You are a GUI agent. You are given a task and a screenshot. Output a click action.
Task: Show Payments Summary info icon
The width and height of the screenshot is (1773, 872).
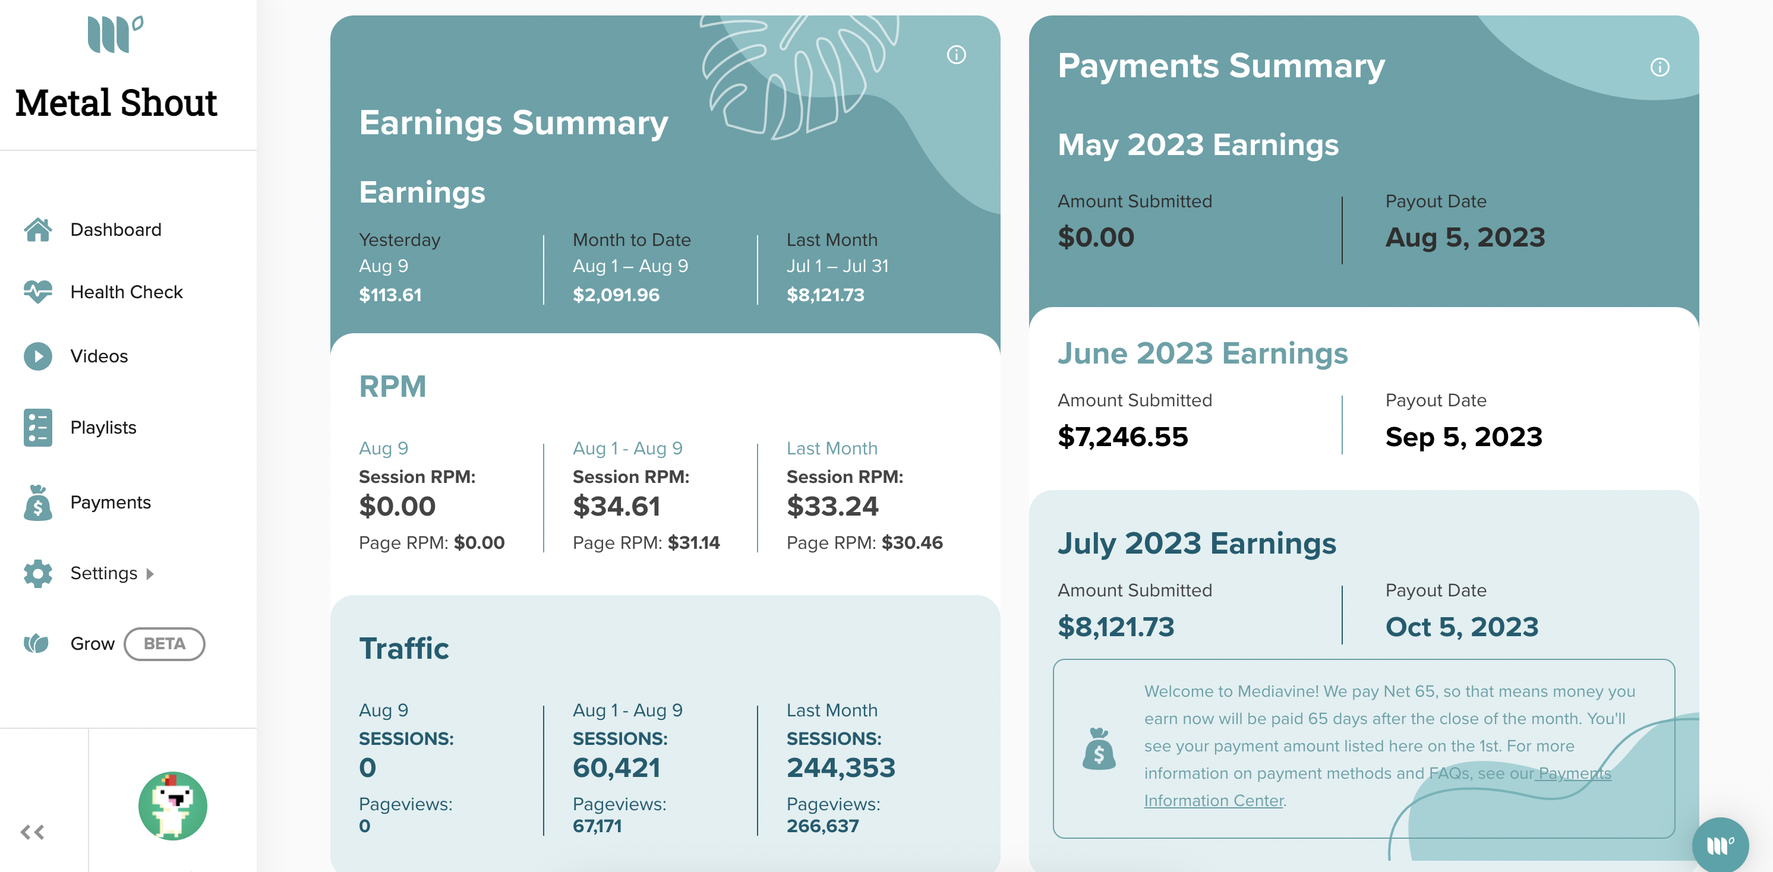[1660, 67]
